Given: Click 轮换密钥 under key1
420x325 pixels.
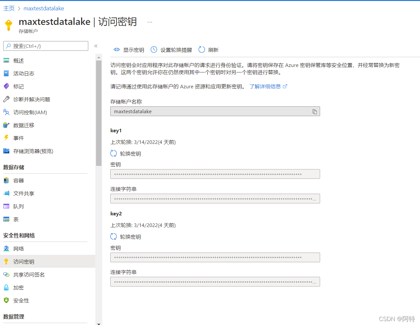Looking at the screenshot, I should pyautogui.click(x=130, y=154).
